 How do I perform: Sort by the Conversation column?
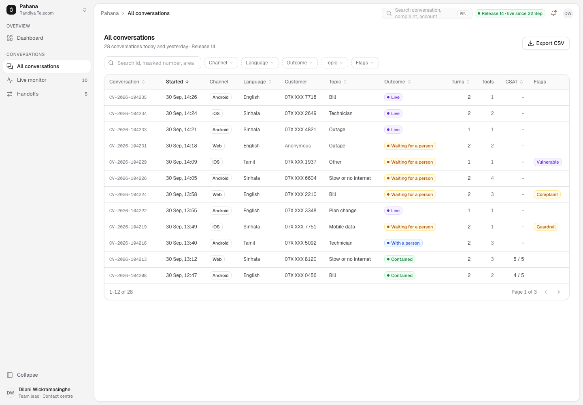[127, 82]
